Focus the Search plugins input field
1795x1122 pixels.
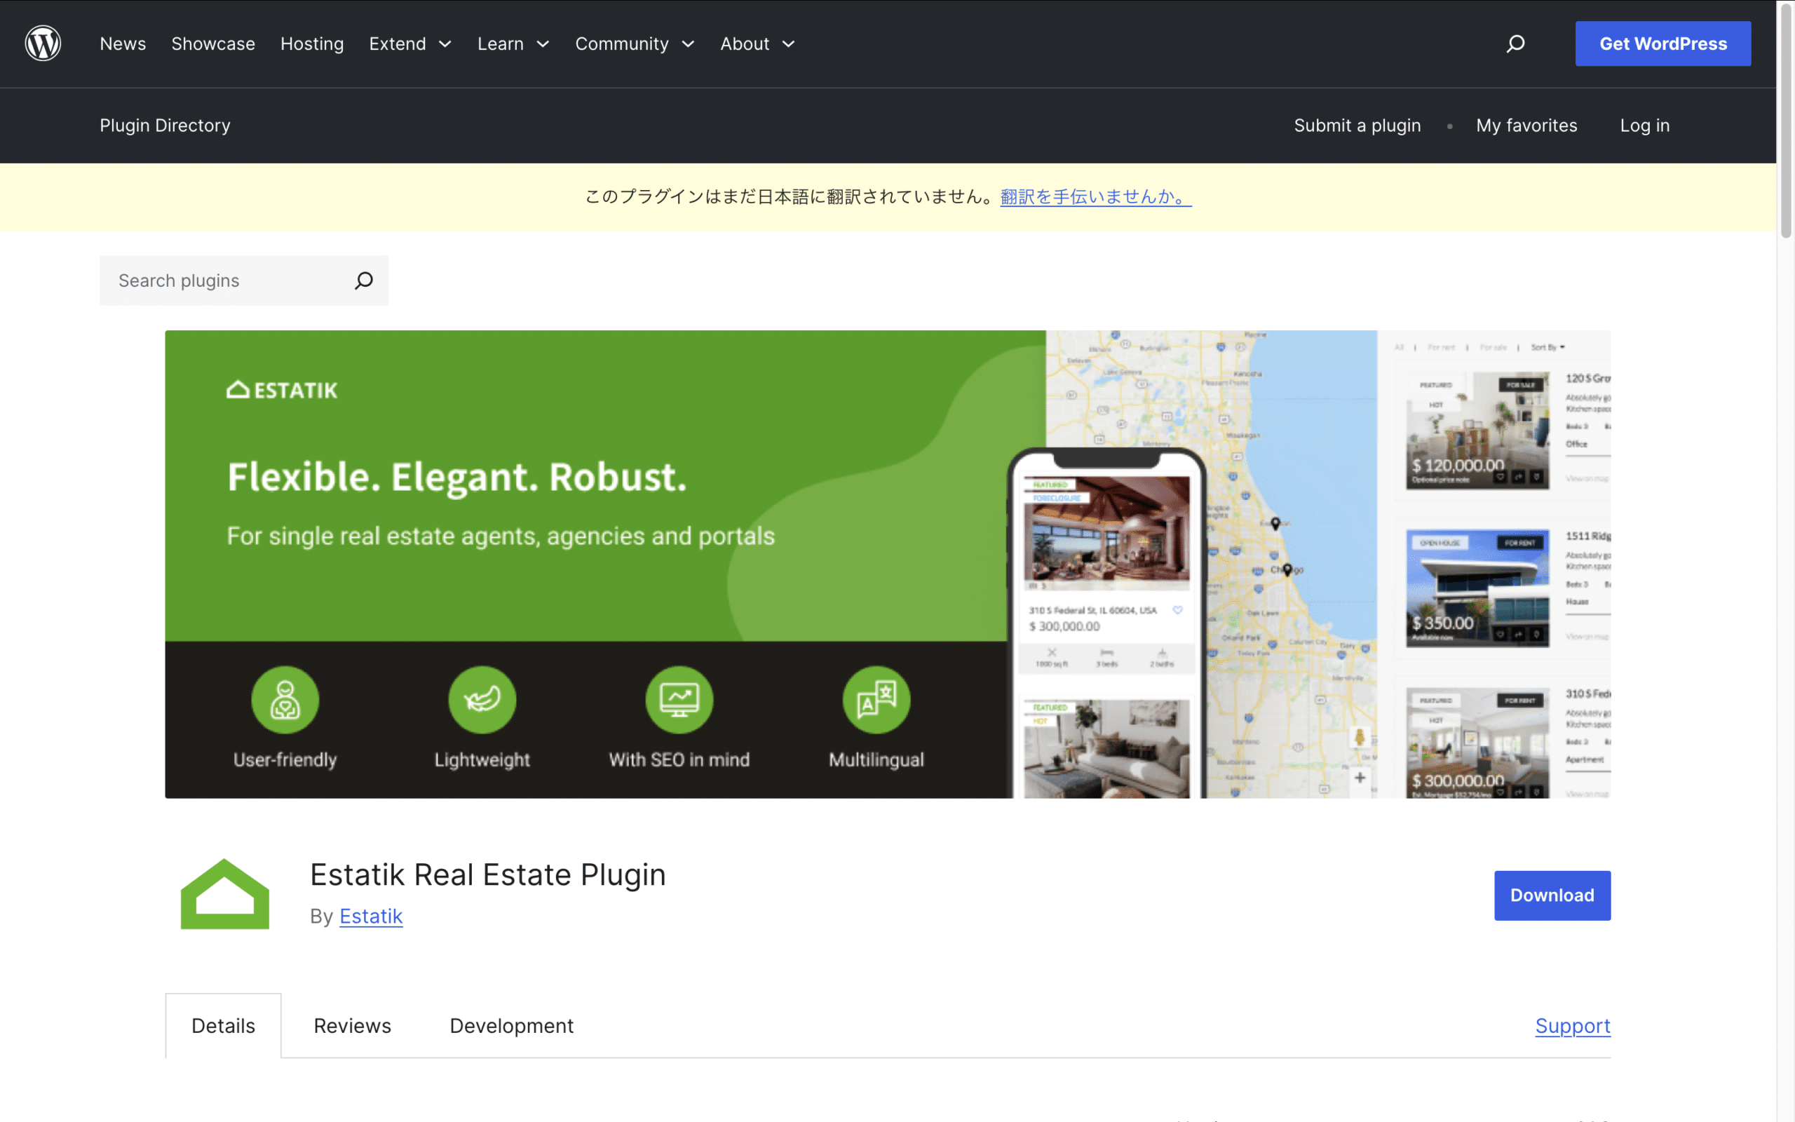pyautogui.click(x=244, y=280)
